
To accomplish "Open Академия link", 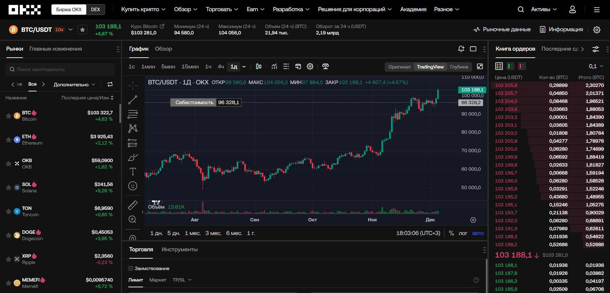I will 413,10.
